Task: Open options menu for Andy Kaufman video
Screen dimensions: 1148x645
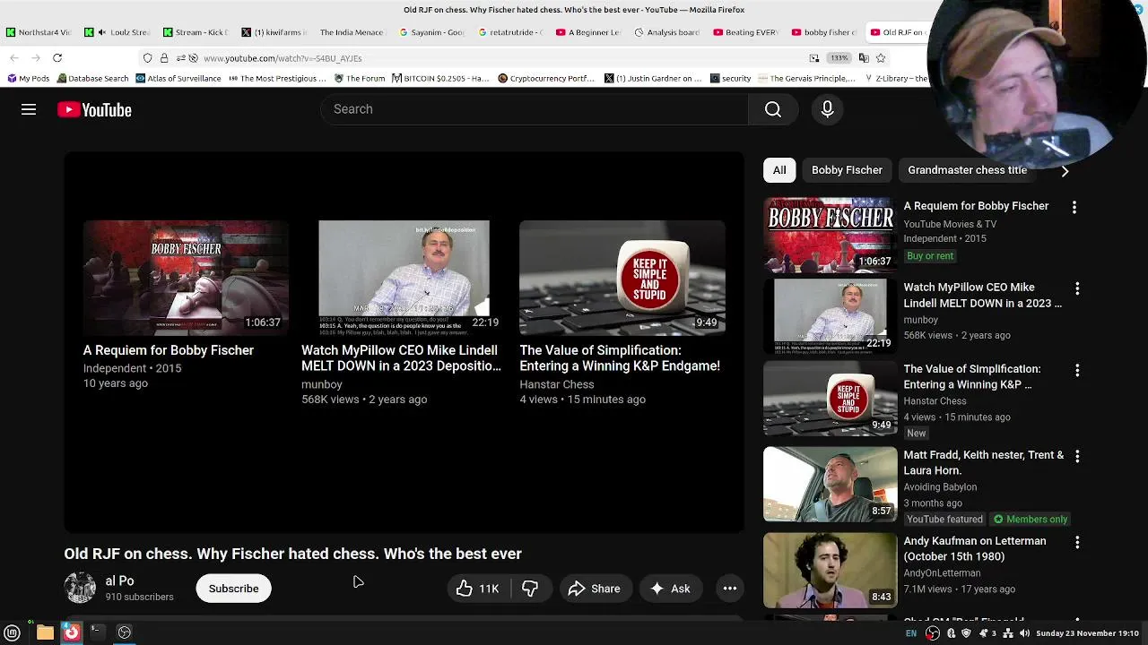Action: point(1077,542)
